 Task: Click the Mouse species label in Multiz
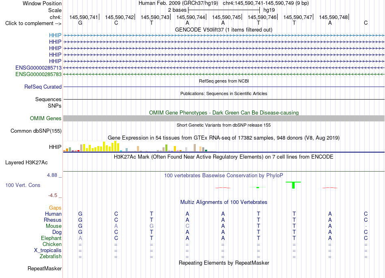click(x=53, y=226)
